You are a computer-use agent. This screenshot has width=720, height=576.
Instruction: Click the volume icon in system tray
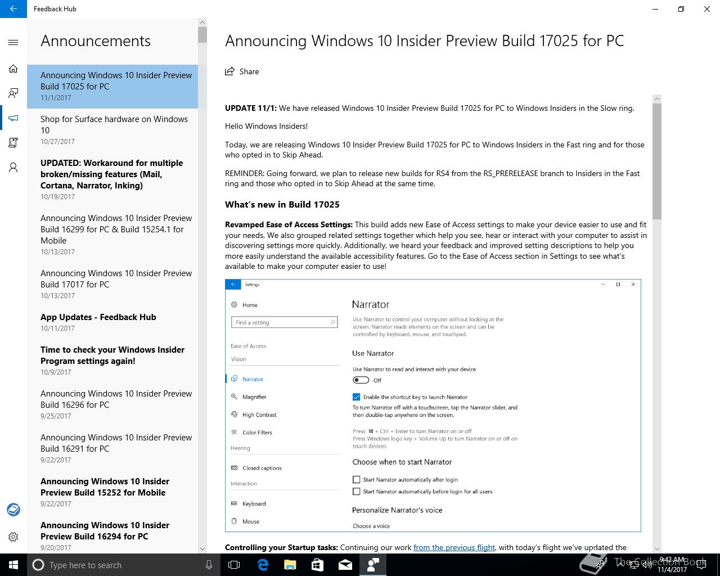[x=647, y=565]
